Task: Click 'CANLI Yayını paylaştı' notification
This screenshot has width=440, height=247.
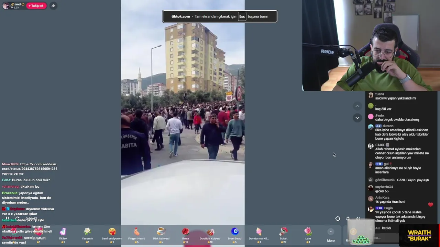Action: (413, 180)
